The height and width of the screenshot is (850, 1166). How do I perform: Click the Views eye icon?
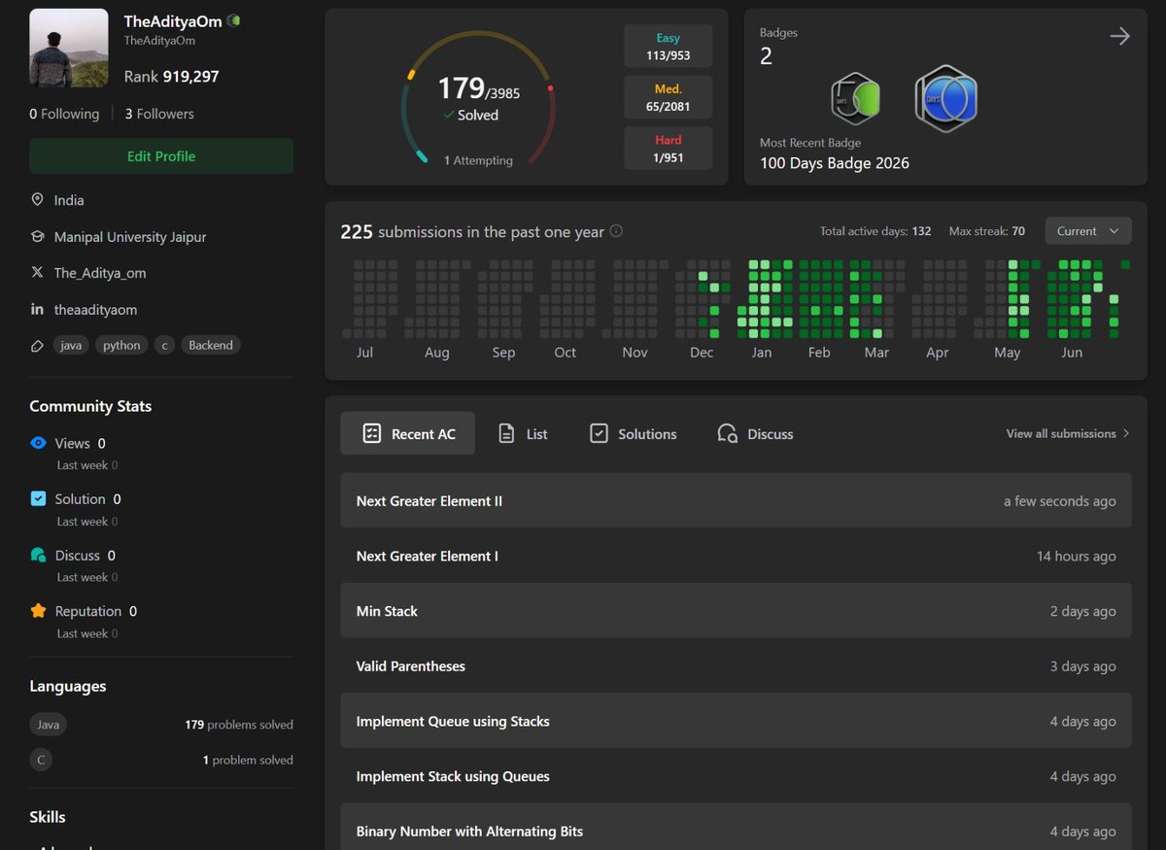pyautogui.click(x=38, y=443)
